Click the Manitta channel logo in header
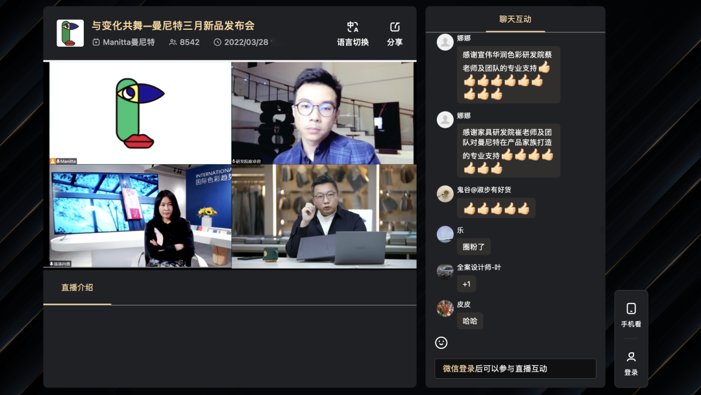The image size is (701, 395). (x=70, y=33)
